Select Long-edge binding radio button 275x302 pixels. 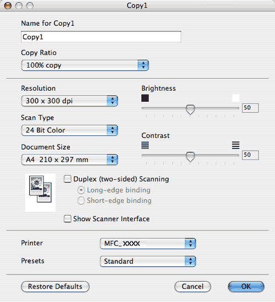(81, 190)
